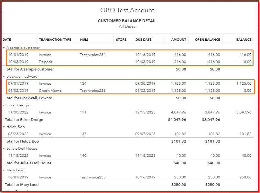The height and width of the screenshot is (193, 260).
Task: Collapse the Heldt, Bob section
Action: [4, 126]
